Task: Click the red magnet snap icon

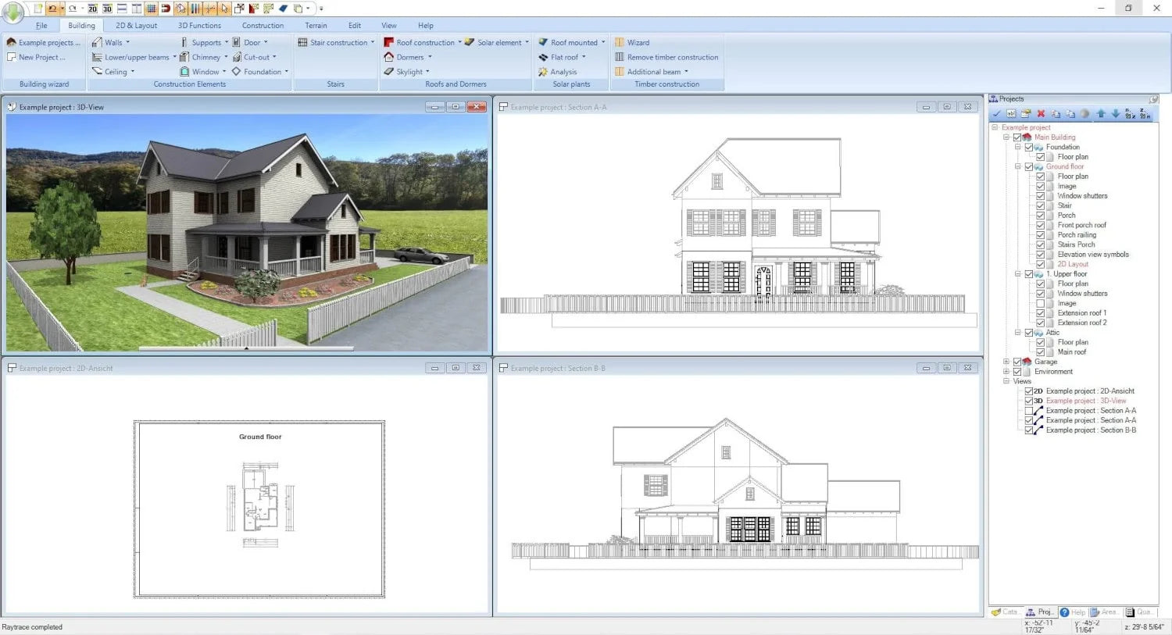Action: [x=166, y=9]
